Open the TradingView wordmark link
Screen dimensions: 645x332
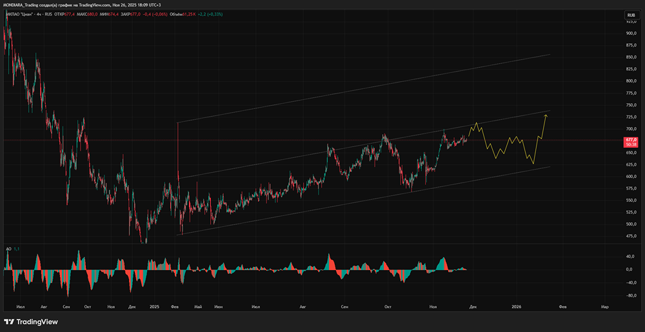tap(37, 322)
